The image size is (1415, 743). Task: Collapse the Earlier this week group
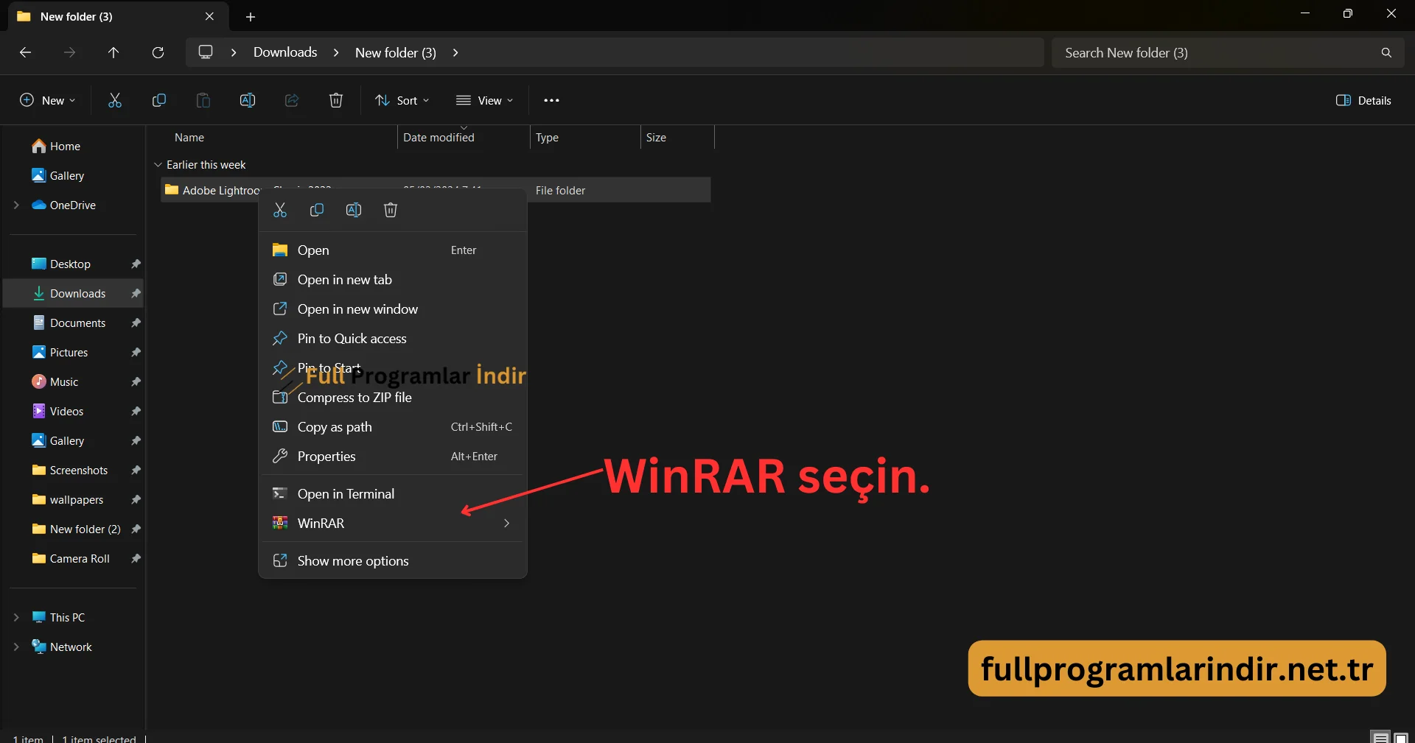click(x=158, y=164)
